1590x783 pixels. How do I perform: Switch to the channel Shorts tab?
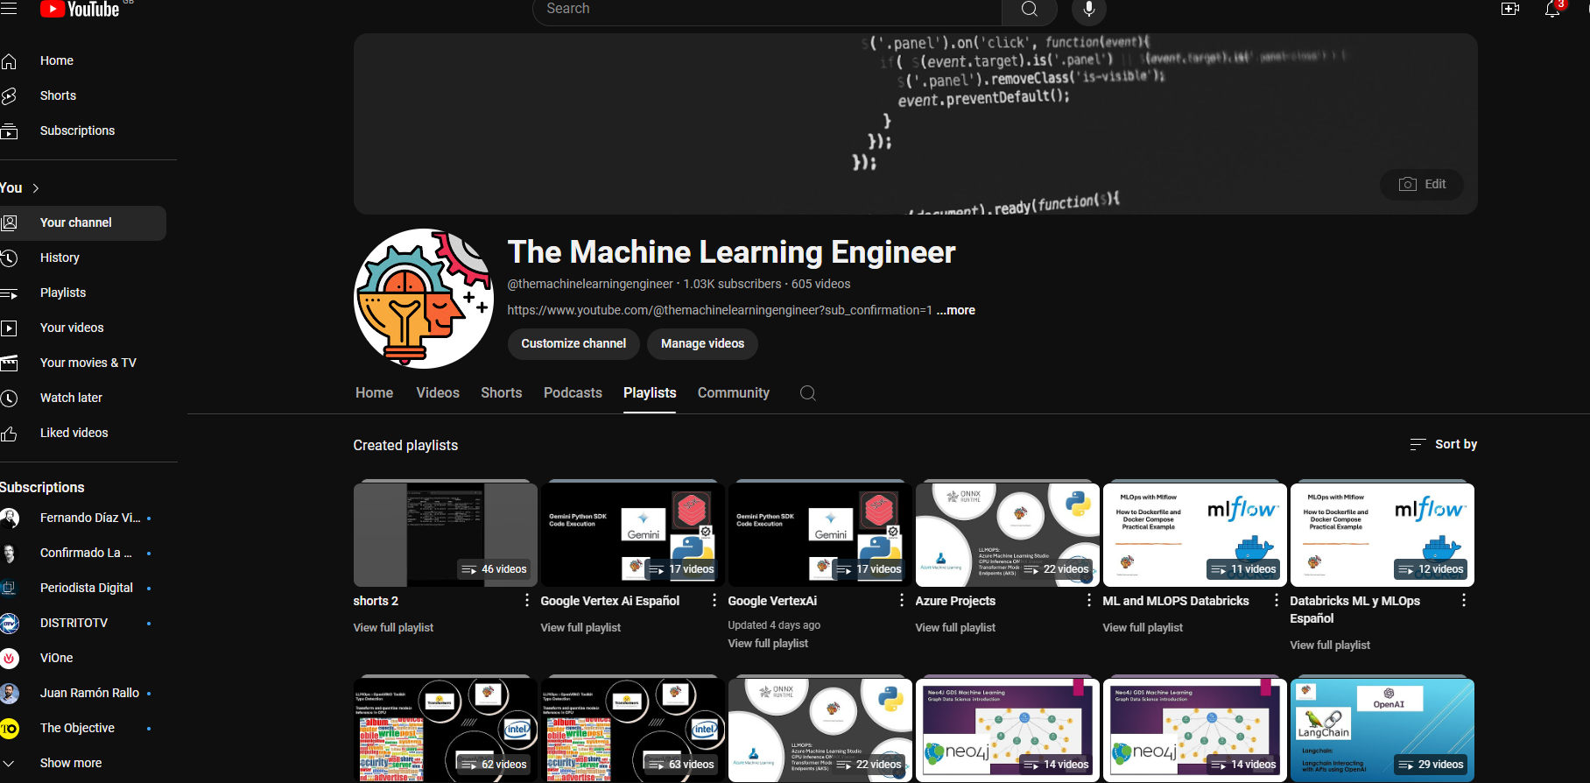501,393
